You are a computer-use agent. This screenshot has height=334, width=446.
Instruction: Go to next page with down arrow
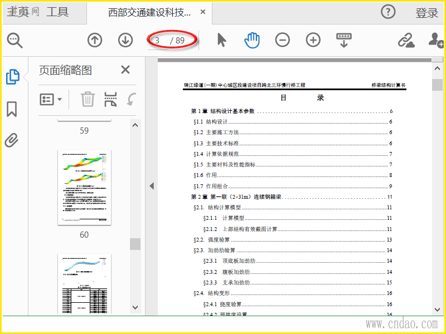(x=125, y=40)
